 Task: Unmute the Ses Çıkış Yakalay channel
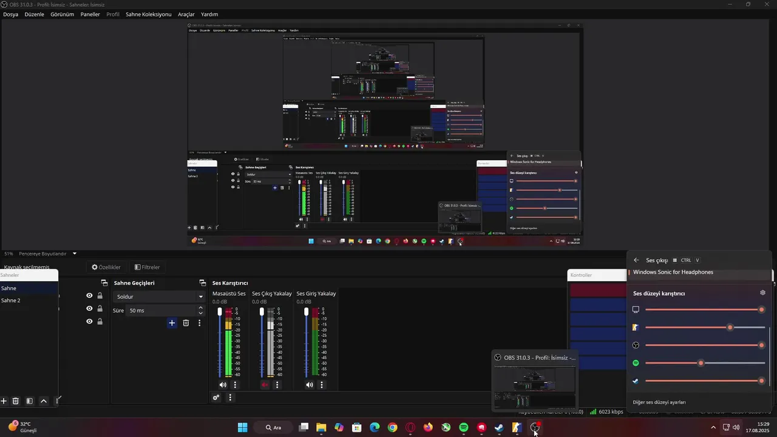pos(265,385)
